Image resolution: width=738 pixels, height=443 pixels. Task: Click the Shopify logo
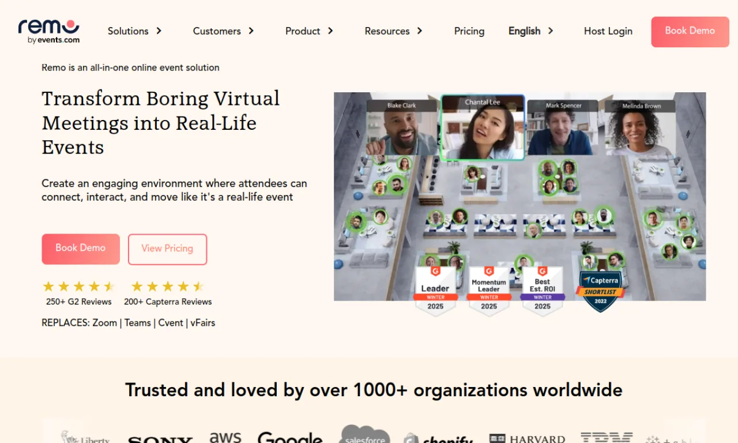pyautogui.click(x=439, y=438)
